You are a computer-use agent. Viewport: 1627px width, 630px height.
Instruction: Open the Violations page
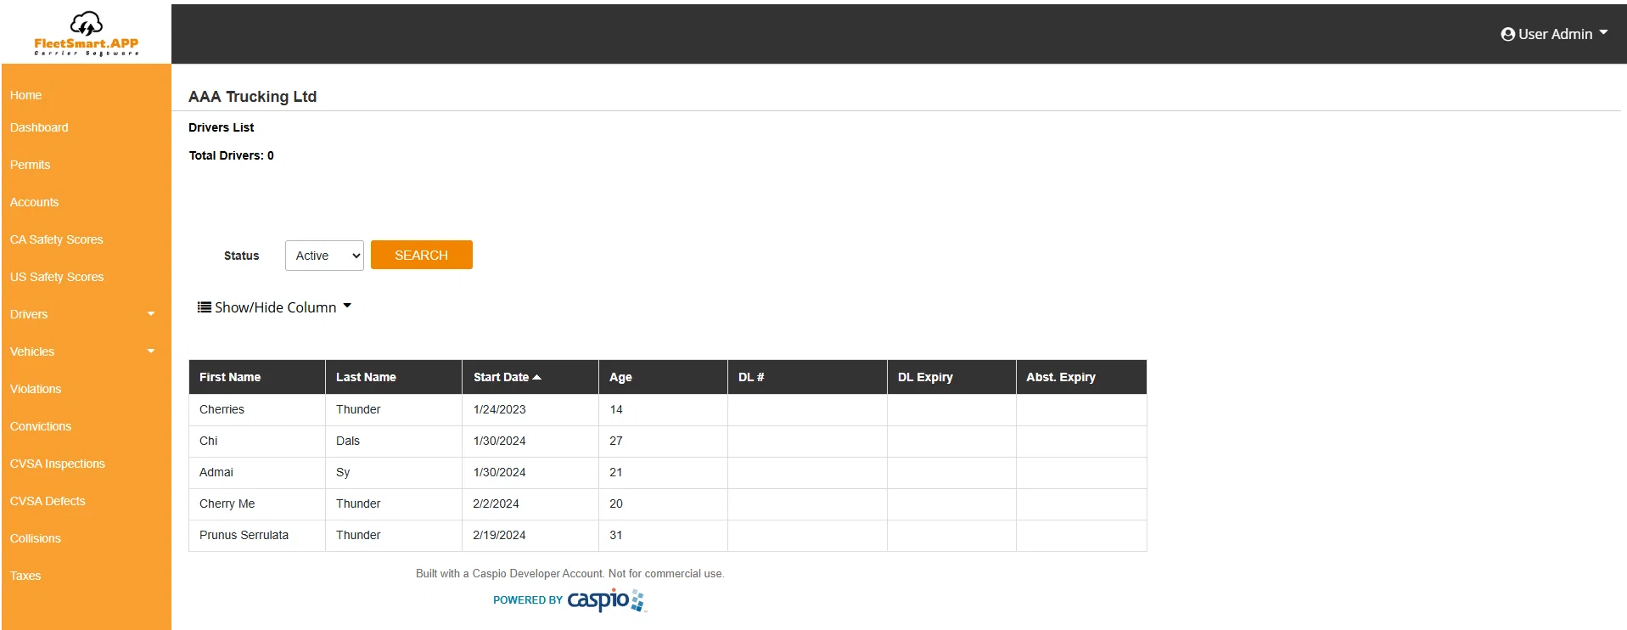coord(36,389)
